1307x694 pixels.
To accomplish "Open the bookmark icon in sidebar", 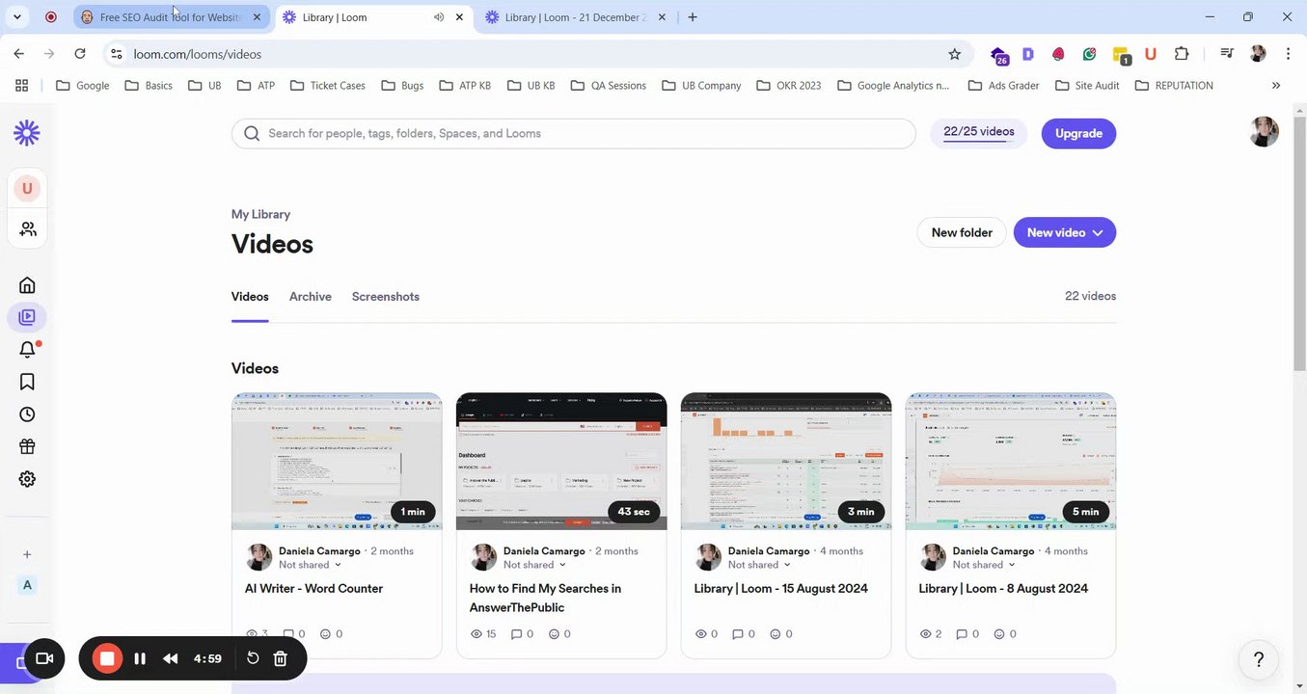I will coord(27,382).
